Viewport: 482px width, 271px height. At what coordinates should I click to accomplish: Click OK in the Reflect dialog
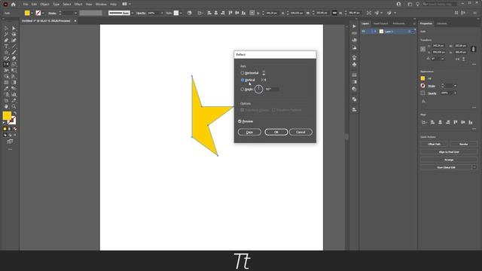point(276,132)
